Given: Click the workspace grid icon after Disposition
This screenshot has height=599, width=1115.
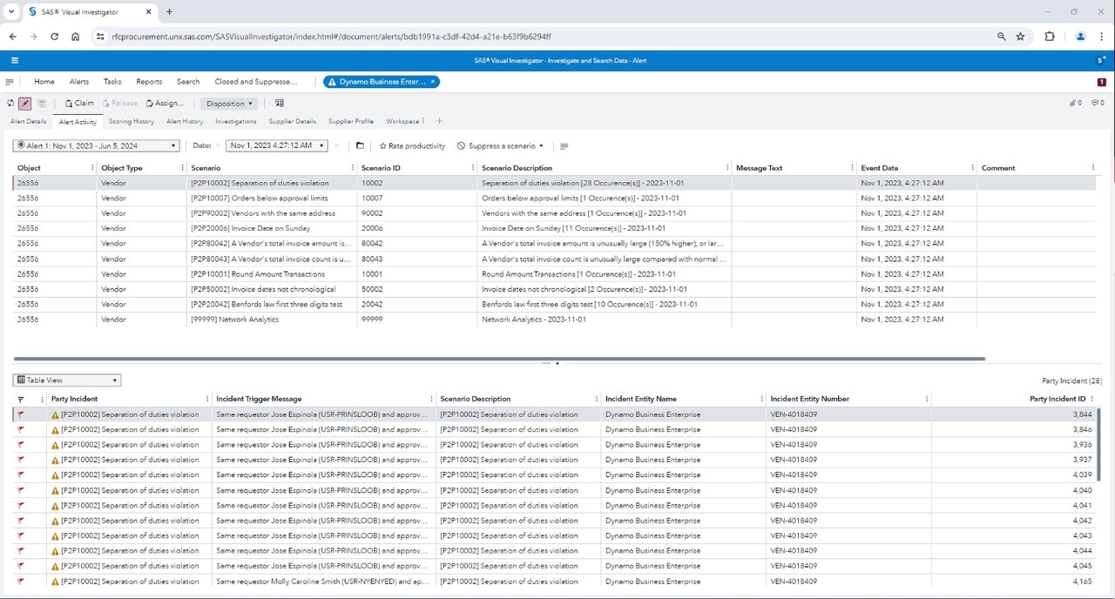Looking at the screenshot, I should click(x=279, y=103).
